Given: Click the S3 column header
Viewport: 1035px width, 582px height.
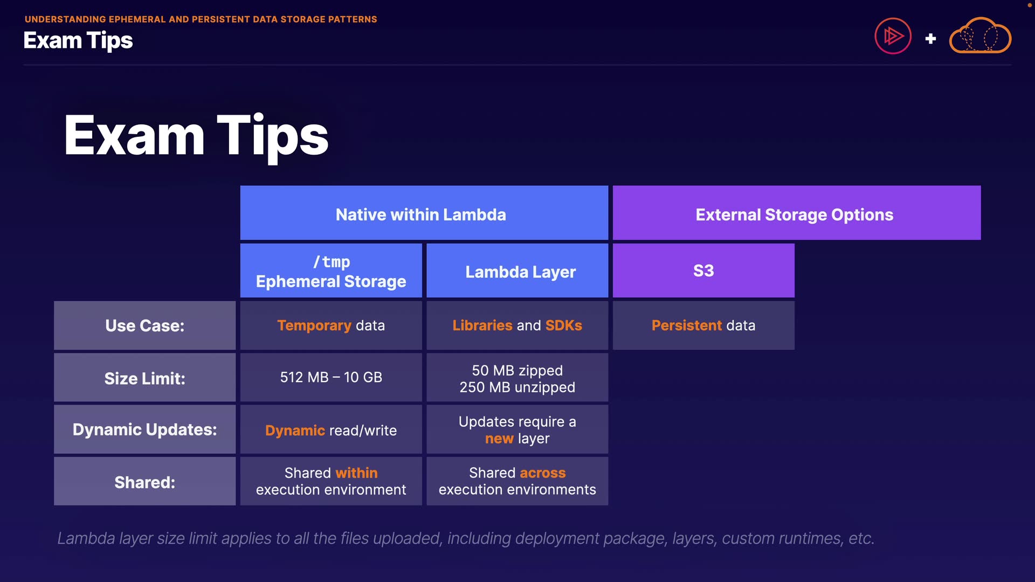Looking at the screenshot, I should tap(703, 271).
